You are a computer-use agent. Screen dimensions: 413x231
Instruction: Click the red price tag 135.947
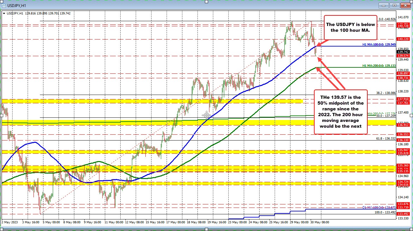(x=403, y=150)
